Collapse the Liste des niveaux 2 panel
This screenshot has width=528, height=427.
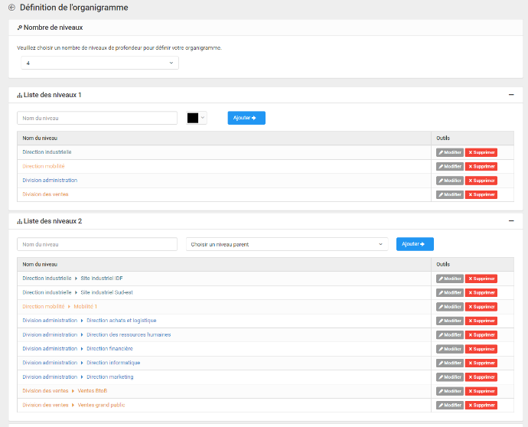coord(511,221)
